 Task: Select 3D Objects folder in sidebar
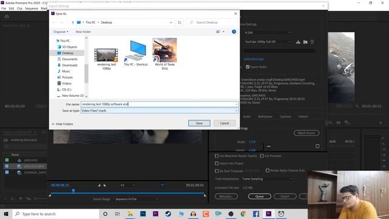pos(69,47)
